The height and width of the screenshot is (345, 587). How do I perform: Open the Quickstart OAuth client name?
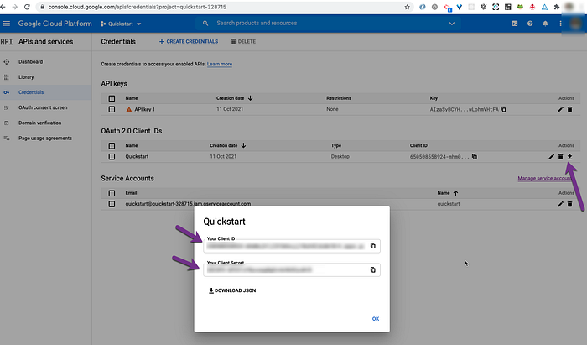137,157
